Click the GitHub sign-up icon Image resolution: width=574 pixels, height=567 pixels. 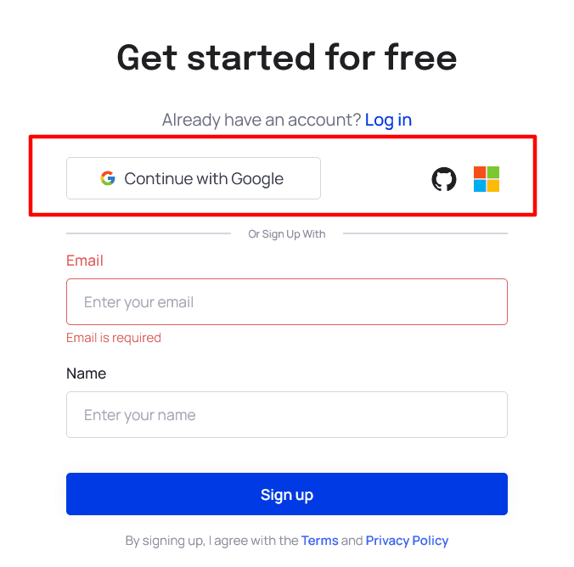[444, 179]
